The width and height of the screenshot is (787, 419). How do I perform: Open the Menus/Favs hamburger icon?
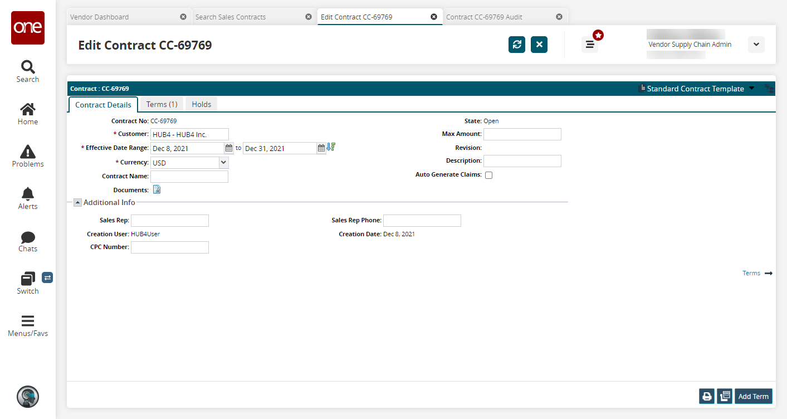(x=28, y=321)
